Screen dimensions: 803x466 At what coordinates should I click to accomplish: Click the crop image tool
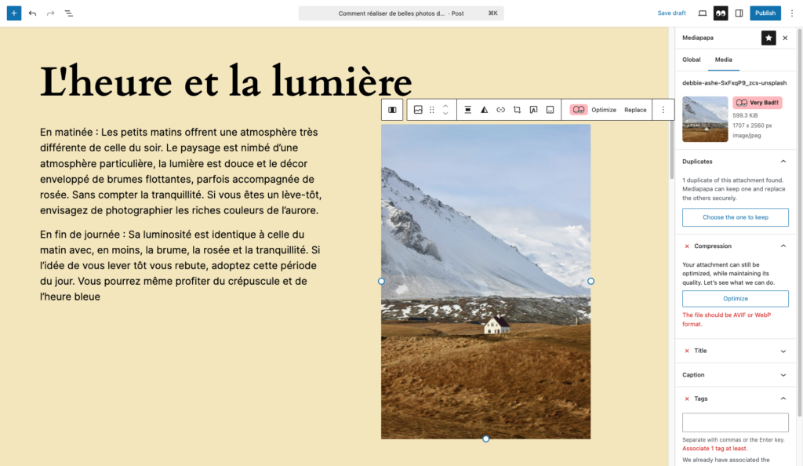coord(517,110)
